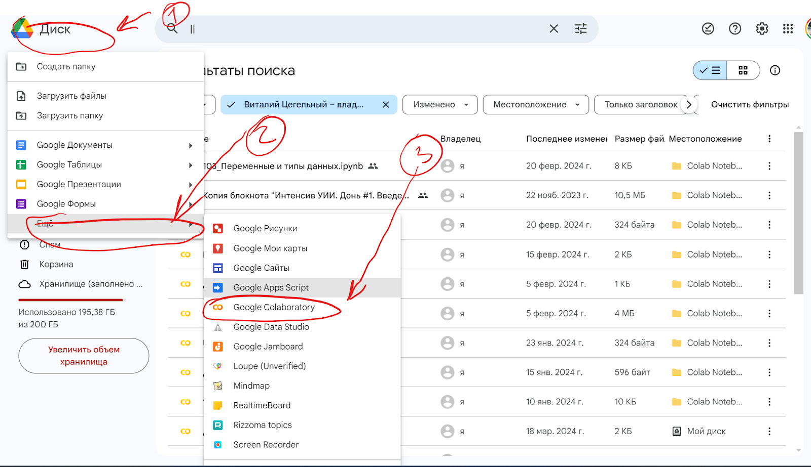This screenshot has height=467, width=811.
Task: Open file 103_Переменные и типы данных.ipynb
Action: click(283, 166)
